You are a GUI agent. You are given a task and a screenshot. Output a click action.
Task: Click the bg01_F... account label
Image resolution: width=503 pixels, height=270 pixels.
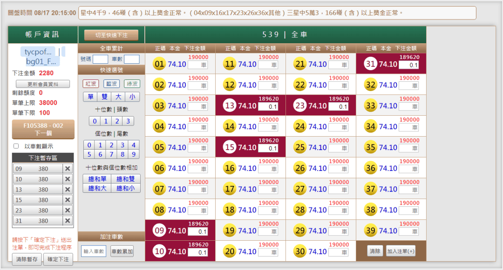tap(41, 61)
